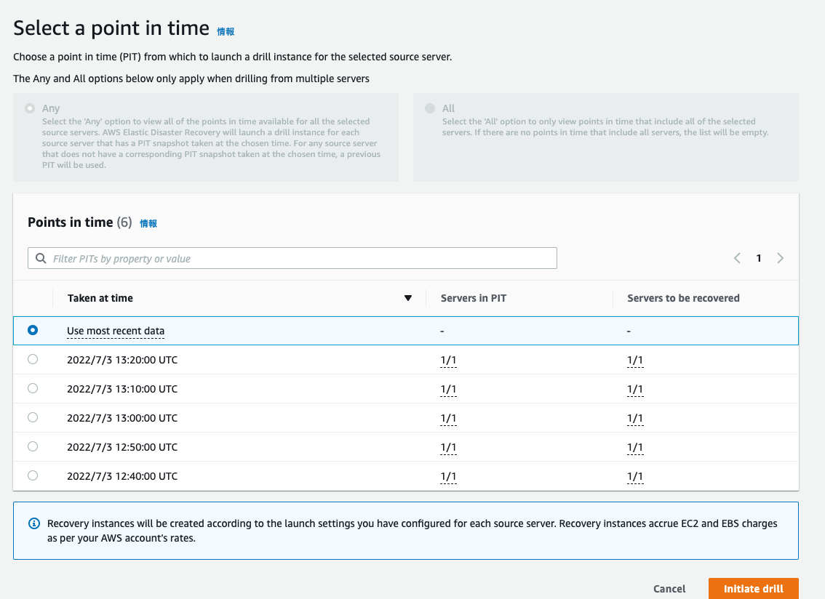Screen dimensions: 825x599
Task: Click Servers in PIT 1/1 for 12:50:00 row
Action: [448, 448]
